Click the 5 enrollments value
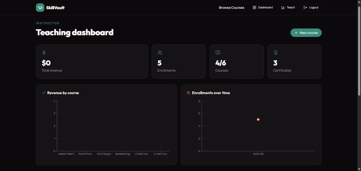The height and width of the screenshot is (171, 361). coord(159,63)
